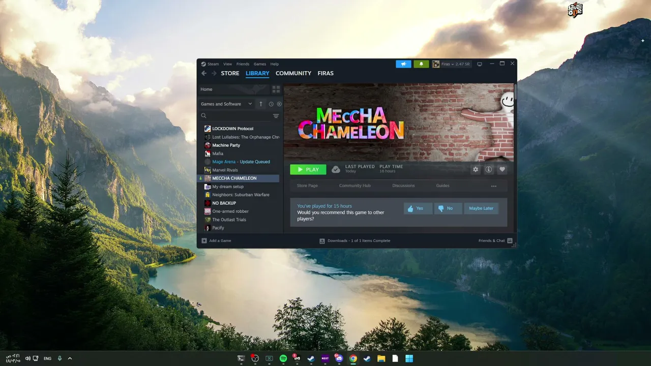The image size is (651, 366).
Task: Add MECCHA CHAMELEON to favorites heart
Action: [x=502, y=169]
